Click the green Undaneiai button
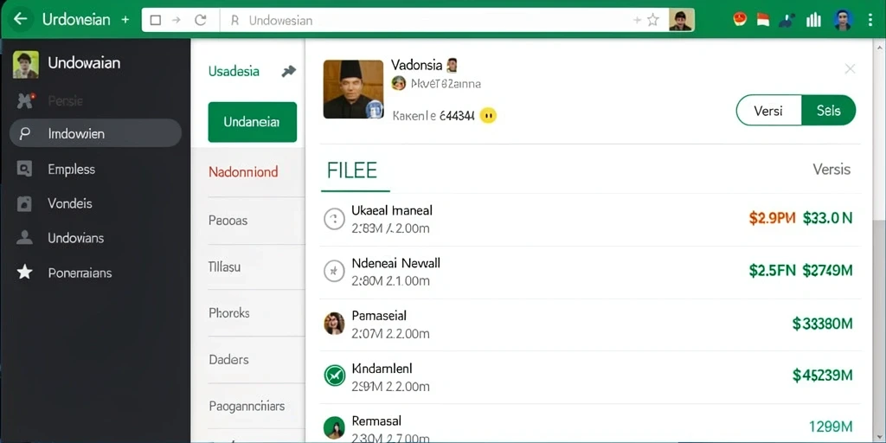This screenshot has height=443, width=886. click(x=252, y=122)
